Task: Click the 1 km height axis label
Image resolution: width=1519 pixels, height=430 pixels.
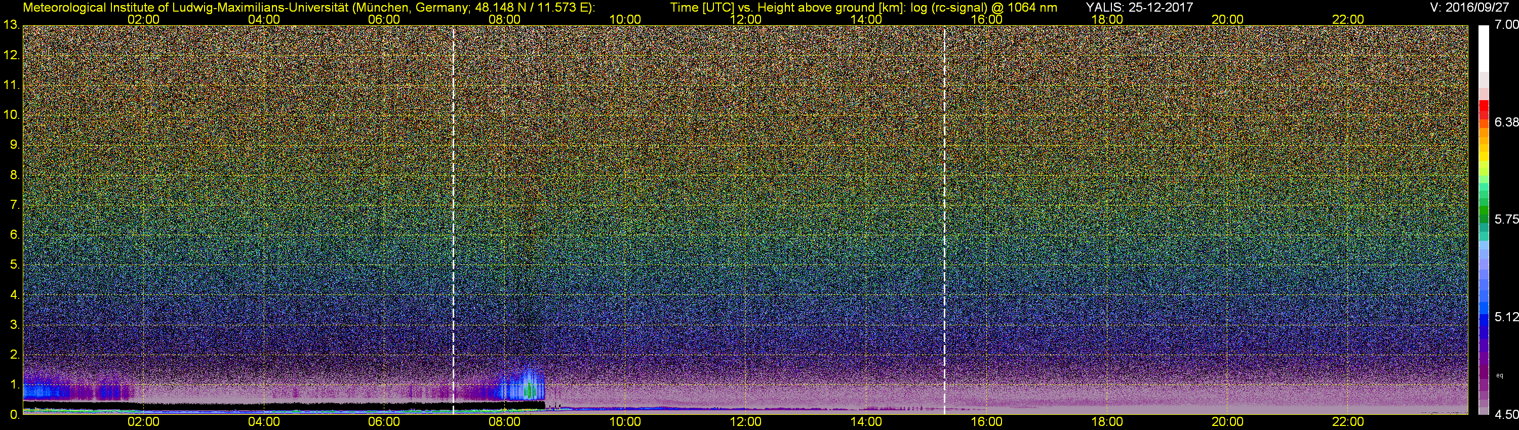Action: coord(14,384)
